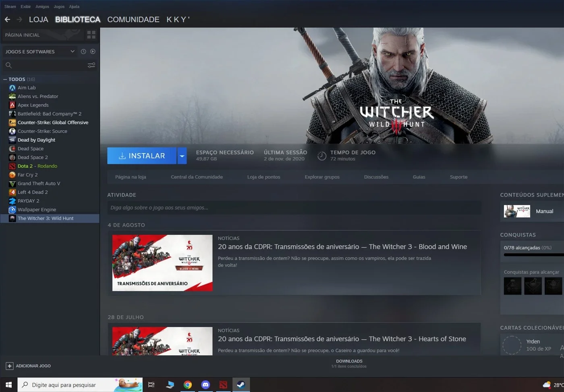564x392 pixels.
Task: Open K K Y ' profile tab
Action: click(x=178, y=19)
